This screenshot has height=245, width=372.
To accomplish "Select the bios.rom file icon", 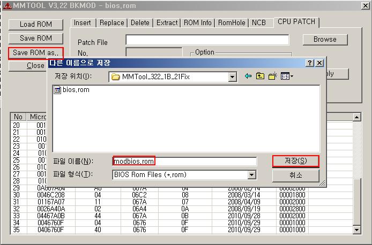I will 57,90.
